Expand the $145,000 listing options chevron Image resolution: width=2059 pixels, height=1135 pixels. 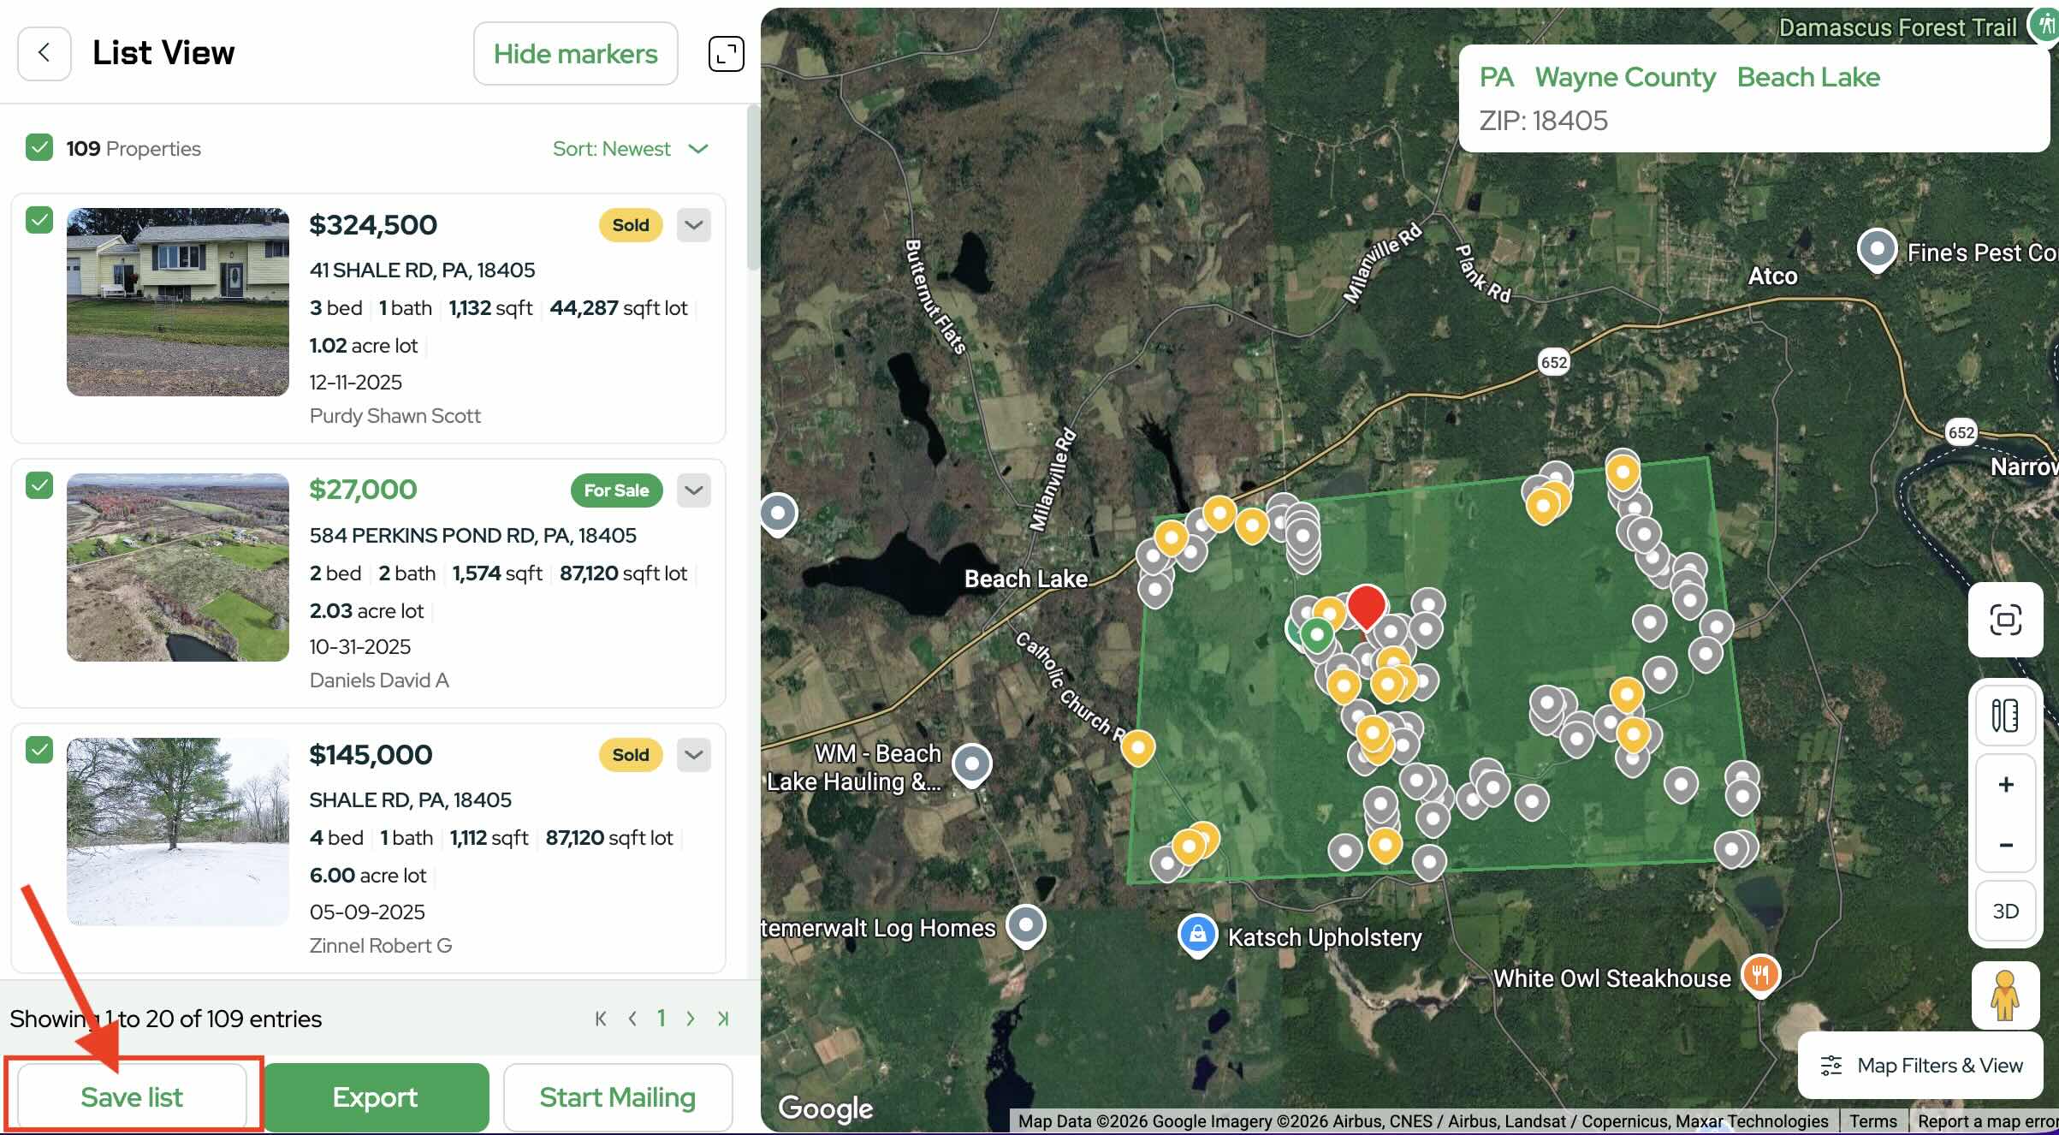pyautogui.click(x=694, y=755)
